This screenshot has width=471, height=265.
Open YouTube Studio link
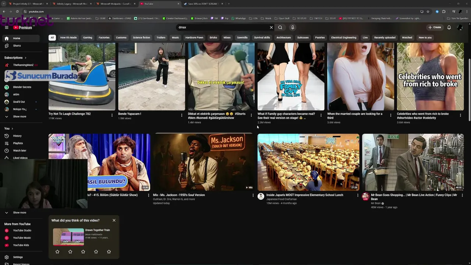pos(23,230)
